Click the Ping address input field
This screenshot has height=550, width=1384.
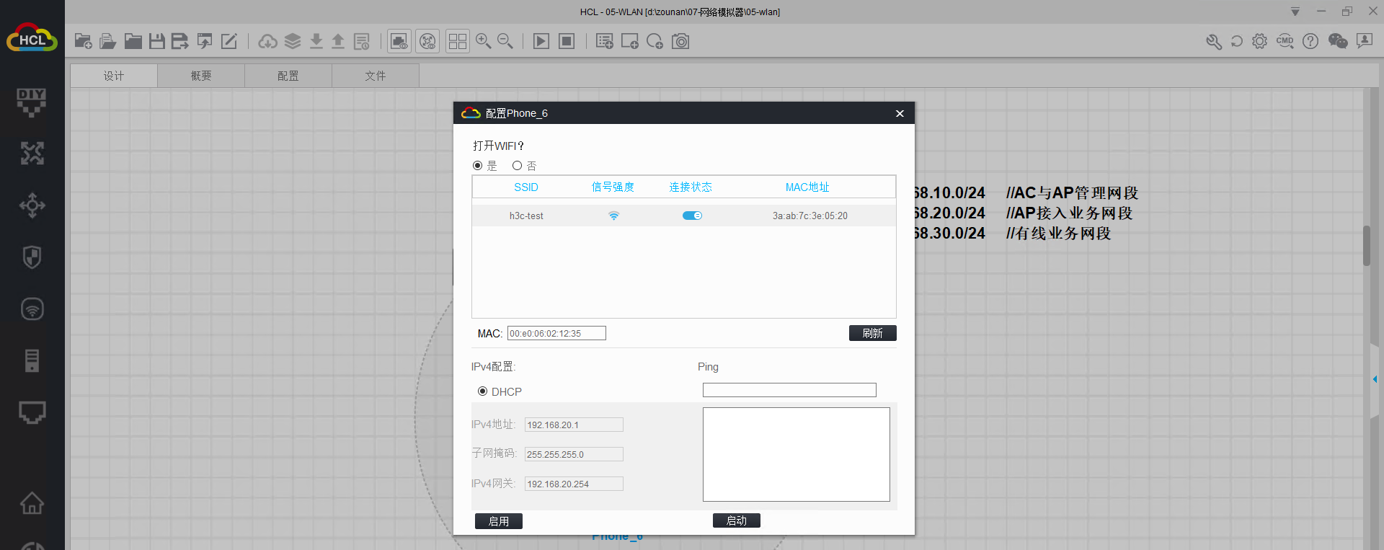tap(789, 390)
